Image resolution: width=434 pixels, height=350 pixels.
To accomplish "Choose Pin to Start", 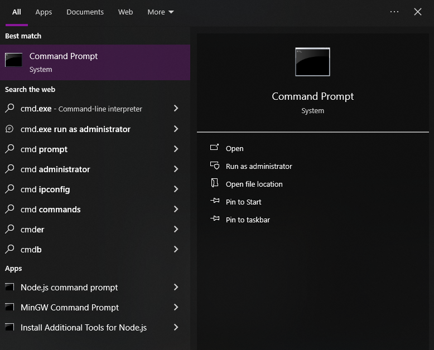I will (x=243, y=202).
